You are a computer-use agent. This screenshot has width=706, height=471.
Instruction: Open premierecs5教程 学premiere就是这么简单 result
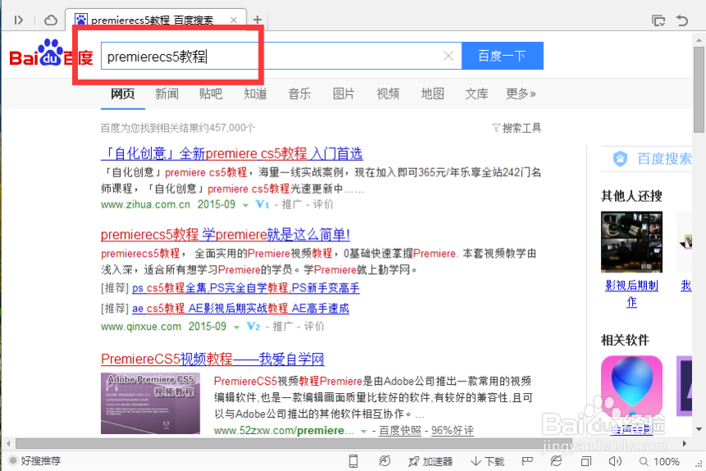(x=225, y=235)
